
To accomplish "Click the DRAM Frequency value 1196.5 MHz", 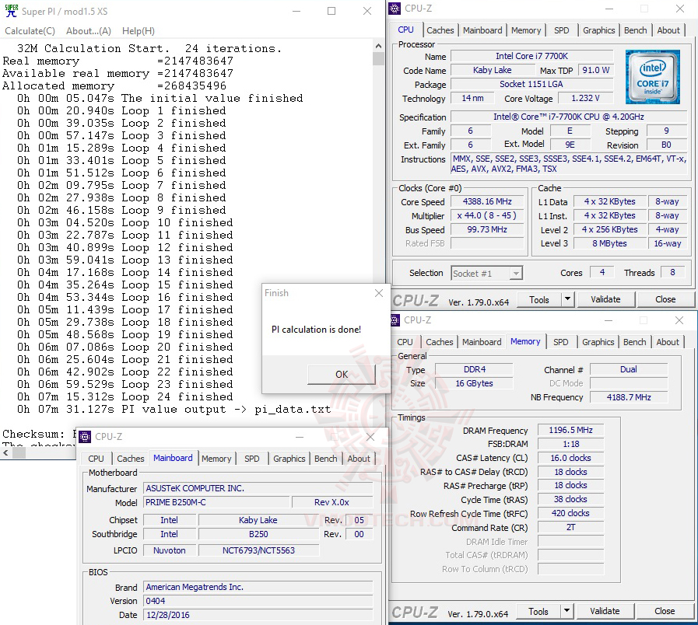I will coord(570,430).
